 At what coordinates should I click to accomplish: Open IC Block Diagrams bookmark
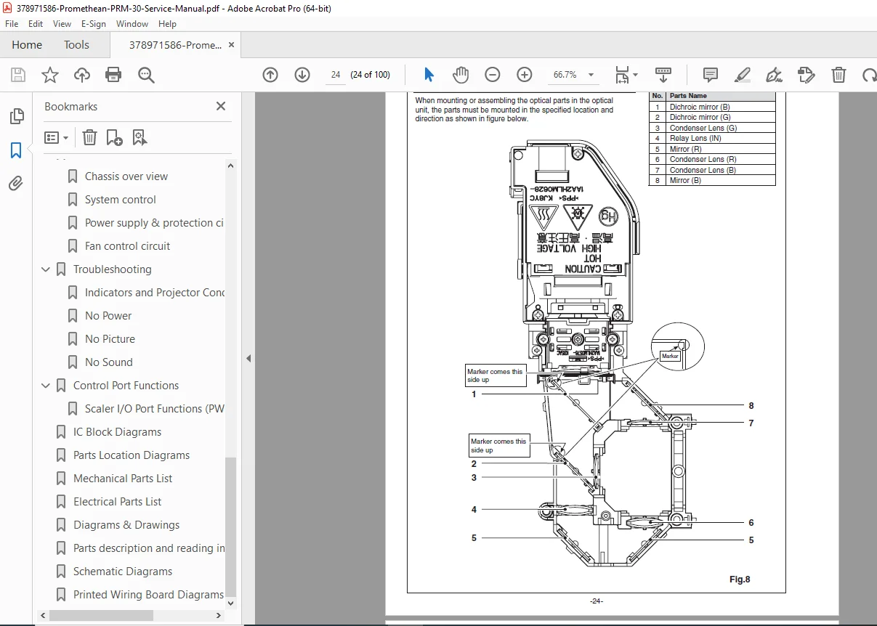118,432
